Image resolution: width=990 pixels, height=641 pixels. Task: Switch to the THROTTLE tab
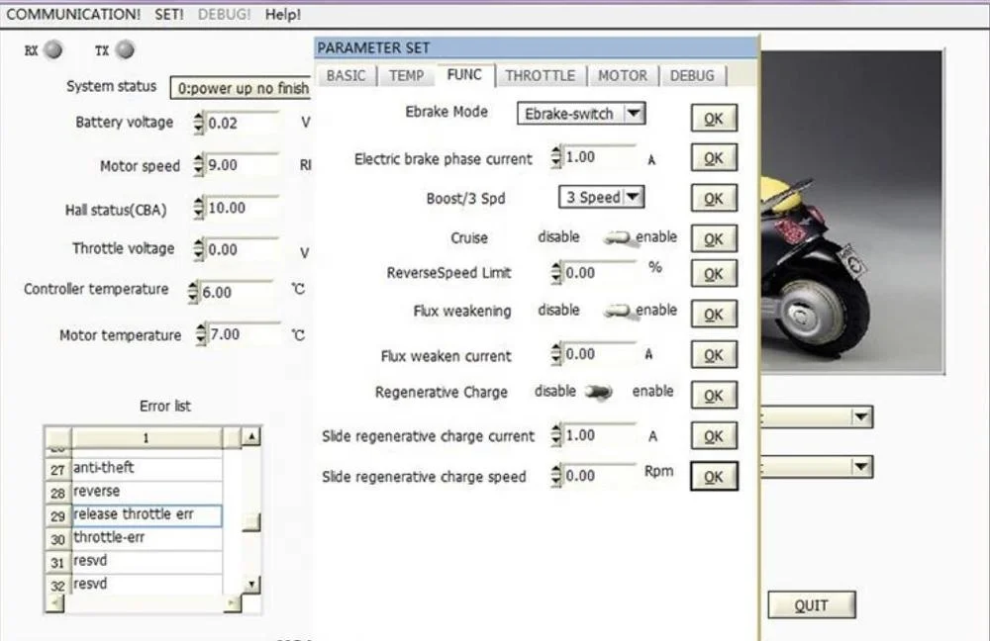click(x=541, y=75)
